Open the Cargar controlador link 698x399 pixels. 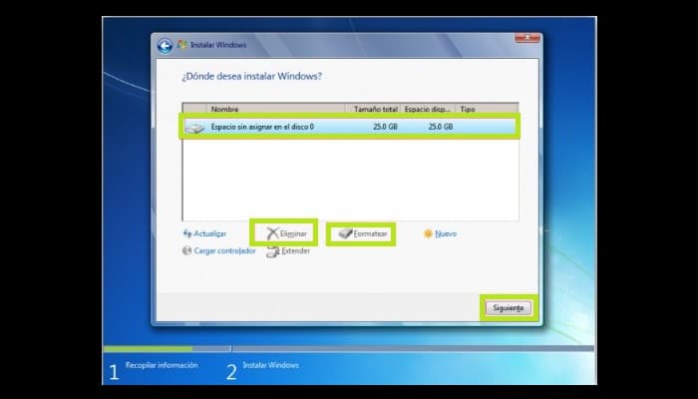pyautogui.click(x=224, y=250)
